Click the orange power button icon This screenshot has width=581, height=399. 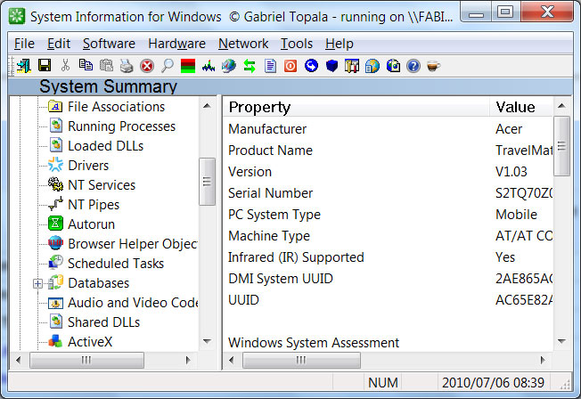pyautogui.click(x=290, y=66)
